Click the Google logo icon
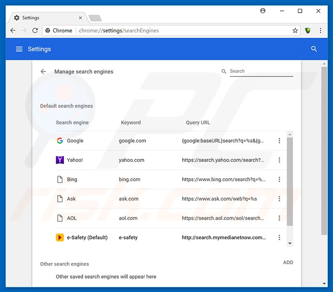The height and width of the screenshot is (292, 333). pyautogui.click(x=60, y=141)
